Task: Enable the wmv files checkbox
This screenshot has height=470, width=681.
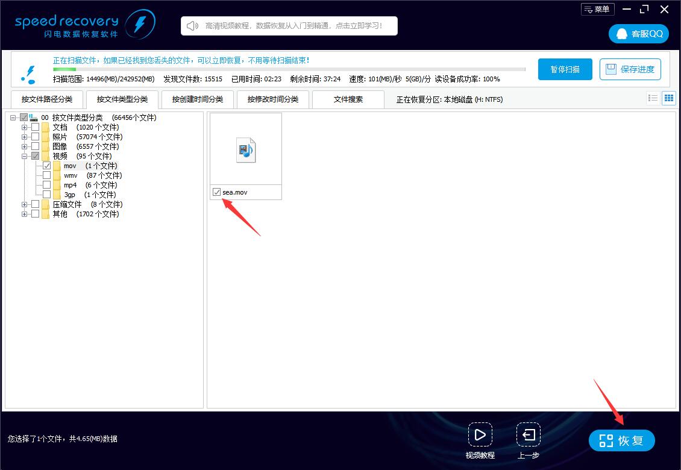Action: tap(47, 175)
